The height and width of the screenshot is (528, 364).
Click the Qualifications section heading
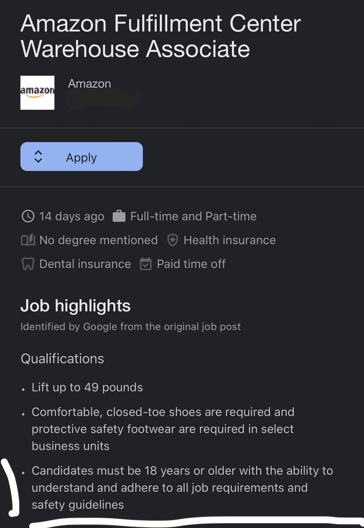tap(62, 359)
